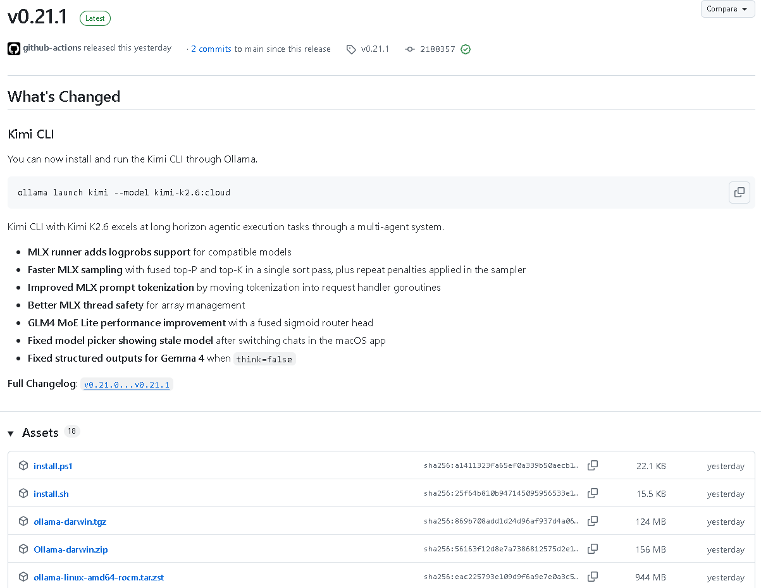Click the package icon beside ollama-darwin.tgz

coord(23,521)
